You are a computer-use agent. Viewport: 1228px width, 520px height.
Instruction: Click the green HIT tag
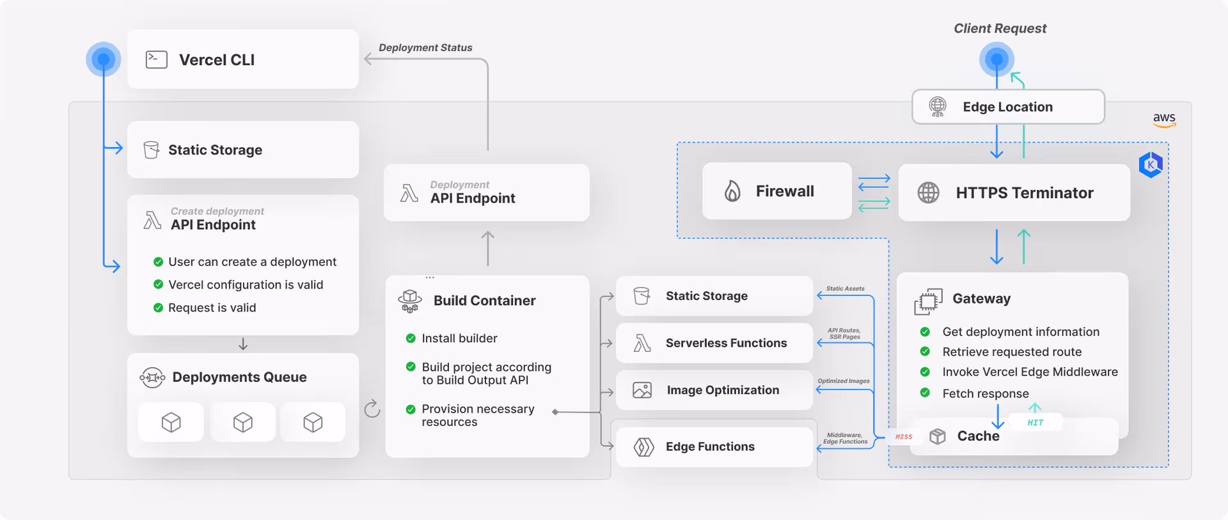point(1035,423)
